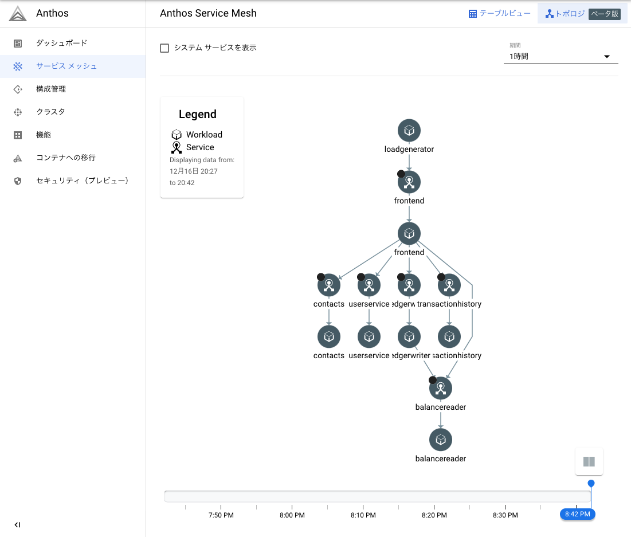Select the transactionhistory service node
Image resolution: width=631 pixels, height=537 pixels.
point(449,285)
